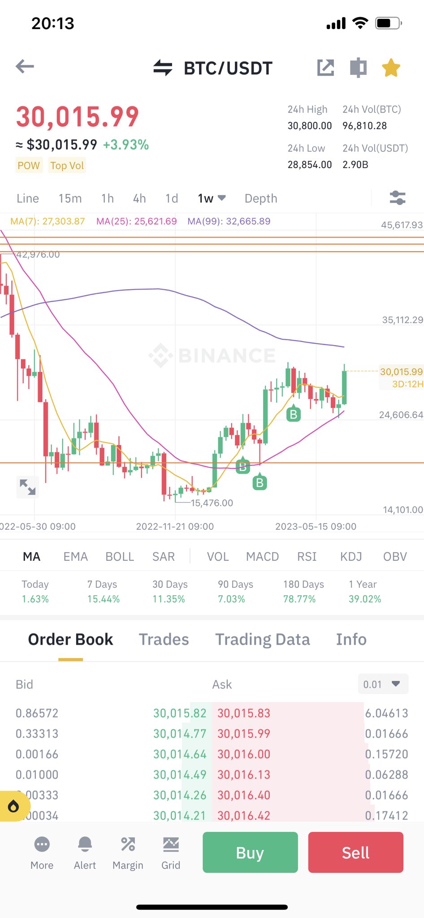Enable the SAR indicator

tap(164, 556)
